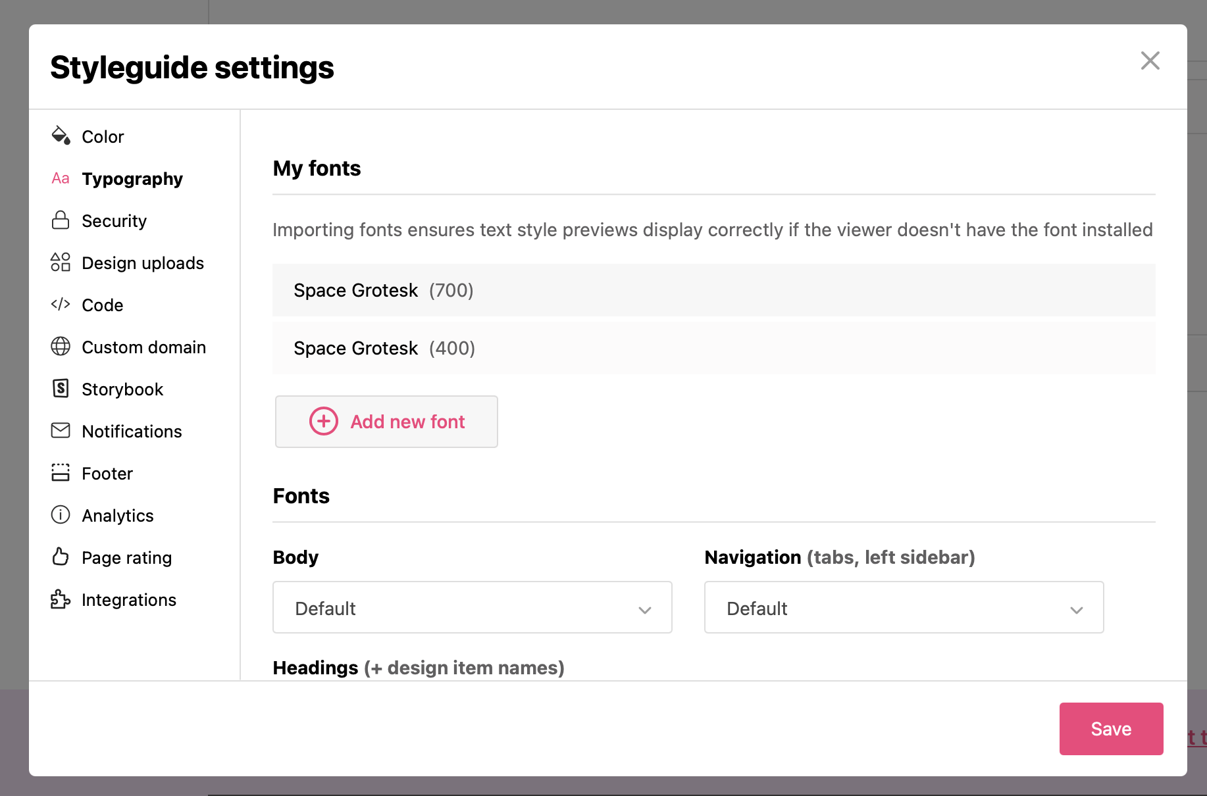Click the Storybook icon
Screen dimensions: 1207x796
60,389
